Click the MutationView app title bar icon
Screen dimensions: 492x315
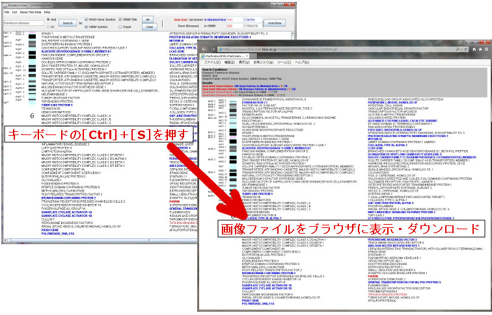coord(5,4)
